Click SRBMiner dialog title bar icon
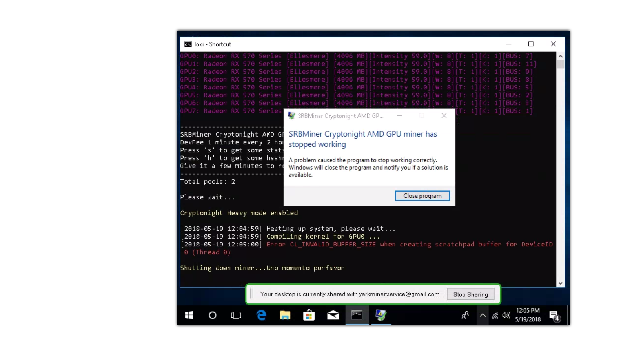 (x=291, y=116)
